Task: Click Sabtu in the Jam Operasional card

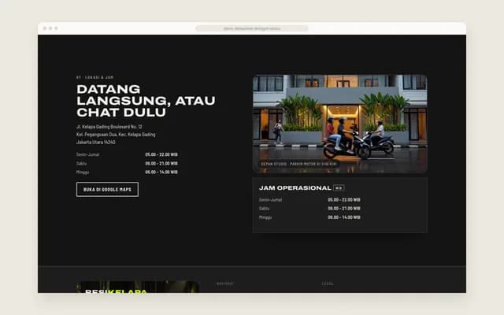Action: point(265,208)
